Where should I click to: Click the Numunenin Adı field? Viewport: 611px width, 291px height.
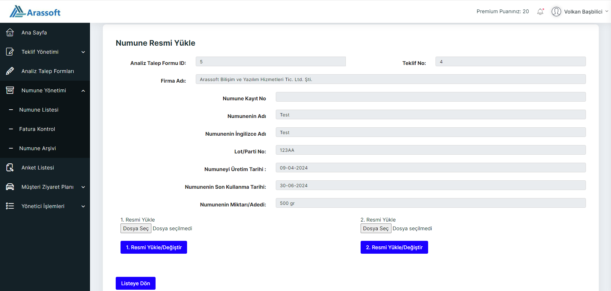431,114
